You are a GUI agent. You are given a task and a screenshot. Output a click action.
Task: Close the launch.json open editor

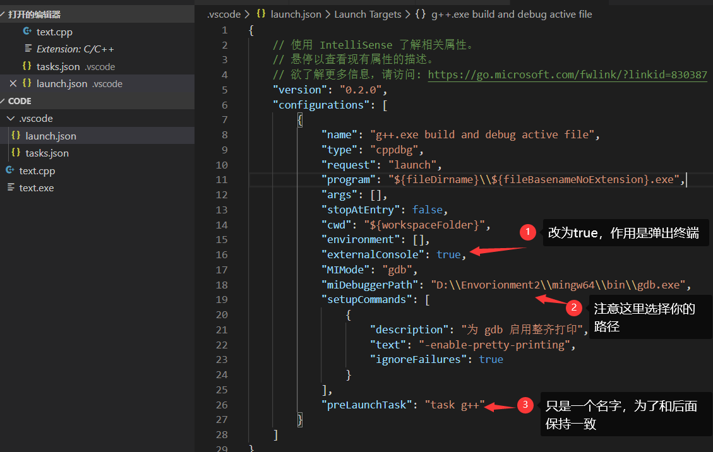(13, 83)
